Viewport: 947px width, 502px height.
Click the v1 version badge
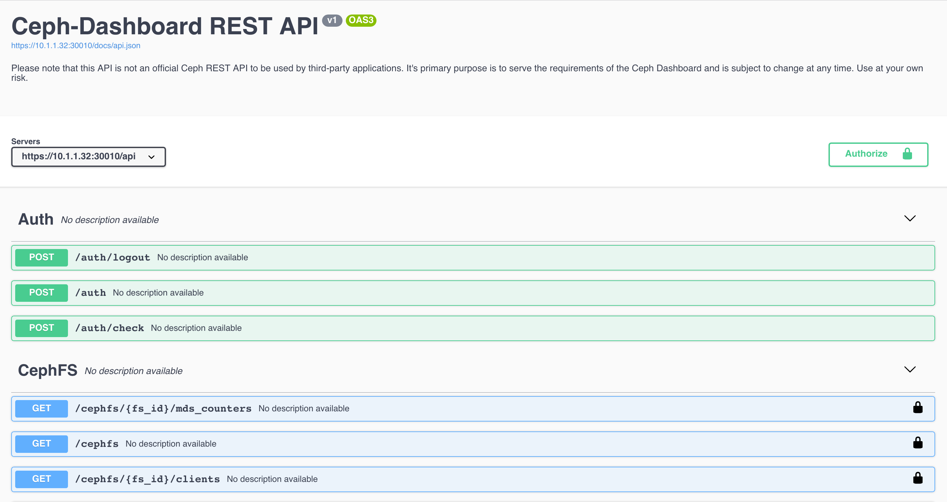(x=332, y=20)
